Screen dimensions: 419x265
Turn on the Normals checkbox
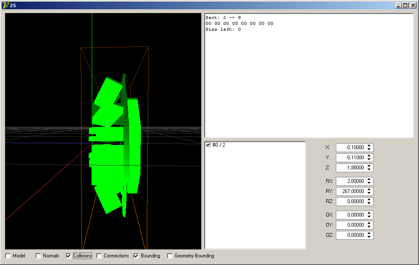pos(38,256)
